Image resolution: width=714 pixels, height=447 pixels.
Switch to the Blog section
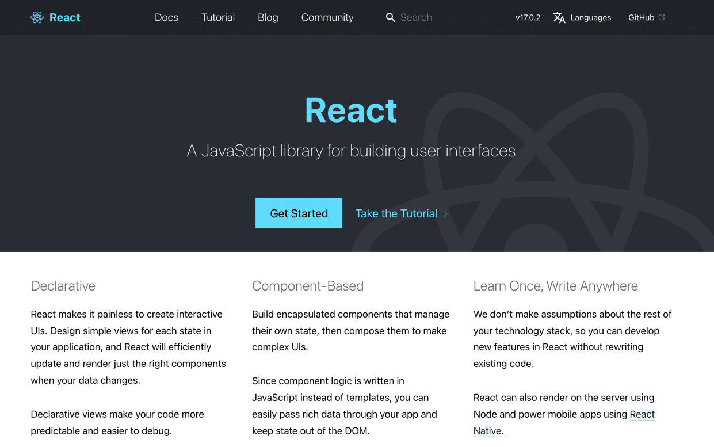[x=268, y=17]
